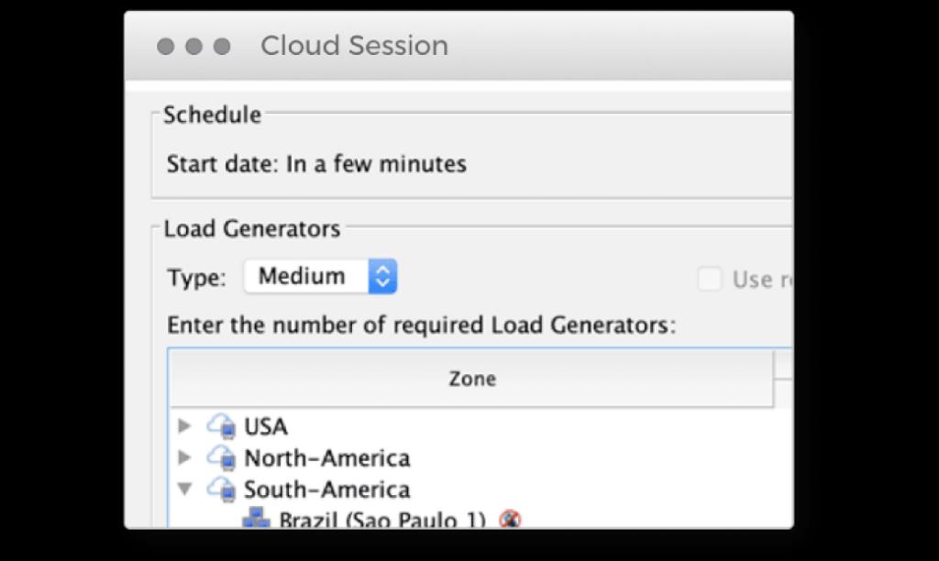Image resolution: width=939 pixels, height=561 pixels.
Task: Minimize the Cloud Session window
Action: [193, 46]
